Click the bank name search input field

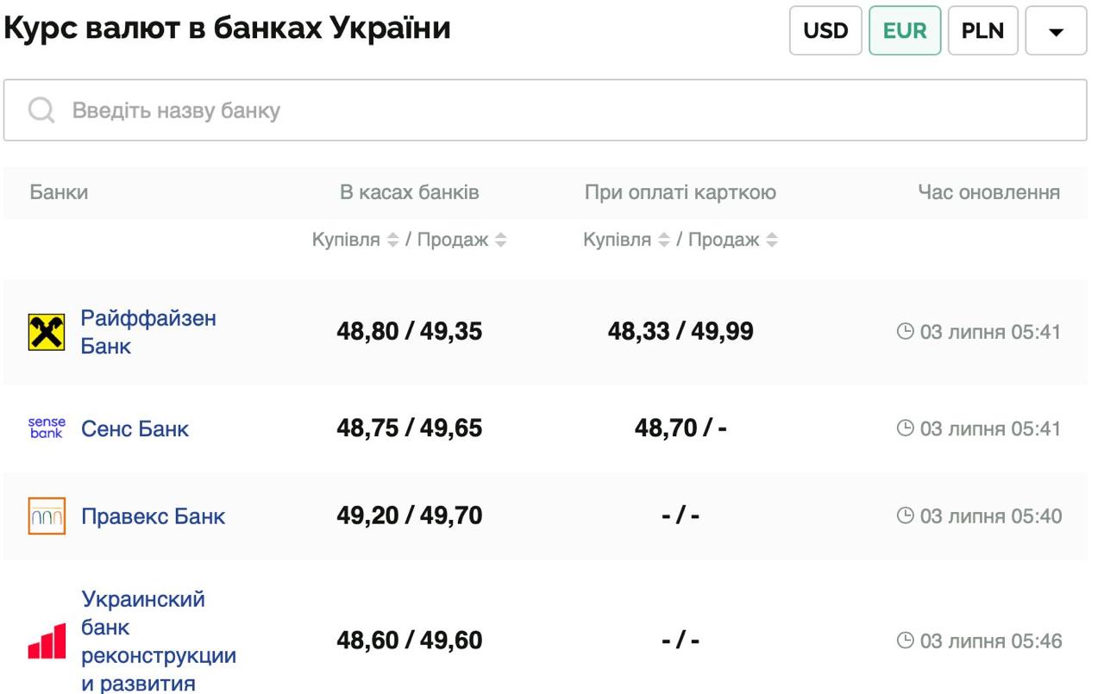[345, 109]
